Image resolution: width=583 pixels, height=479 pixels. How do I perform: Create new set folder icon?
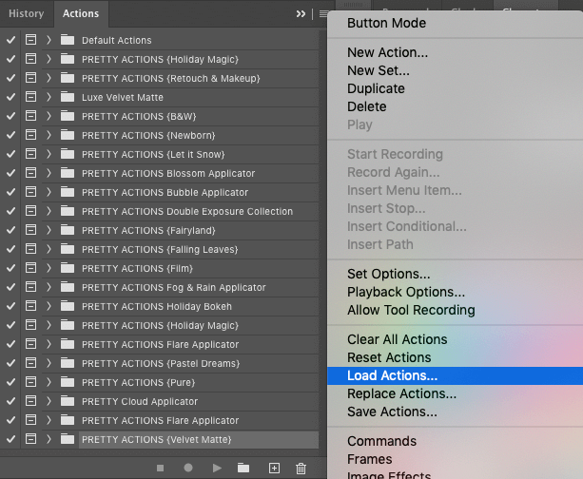pyautogui.click(x=243, y=468)
